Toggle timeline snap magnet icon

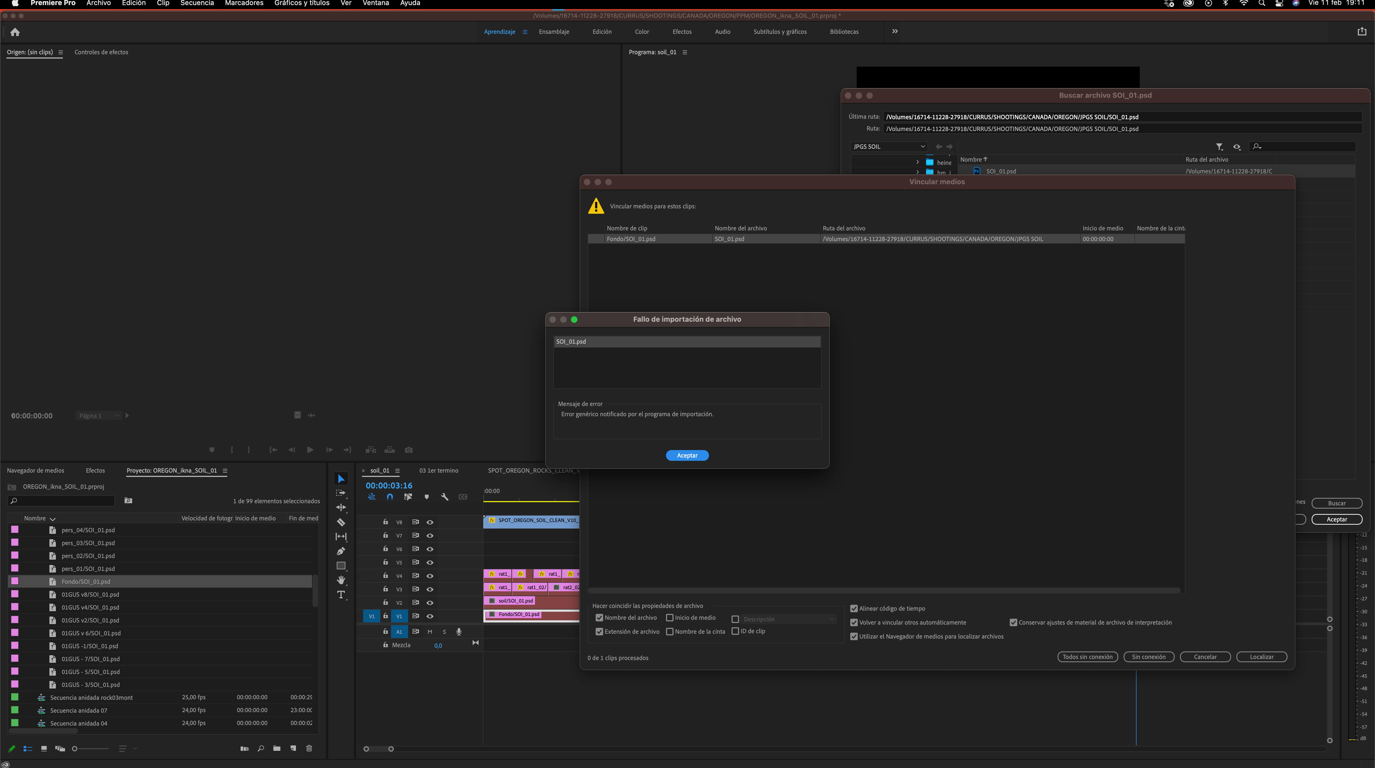[x=390, y=497]
